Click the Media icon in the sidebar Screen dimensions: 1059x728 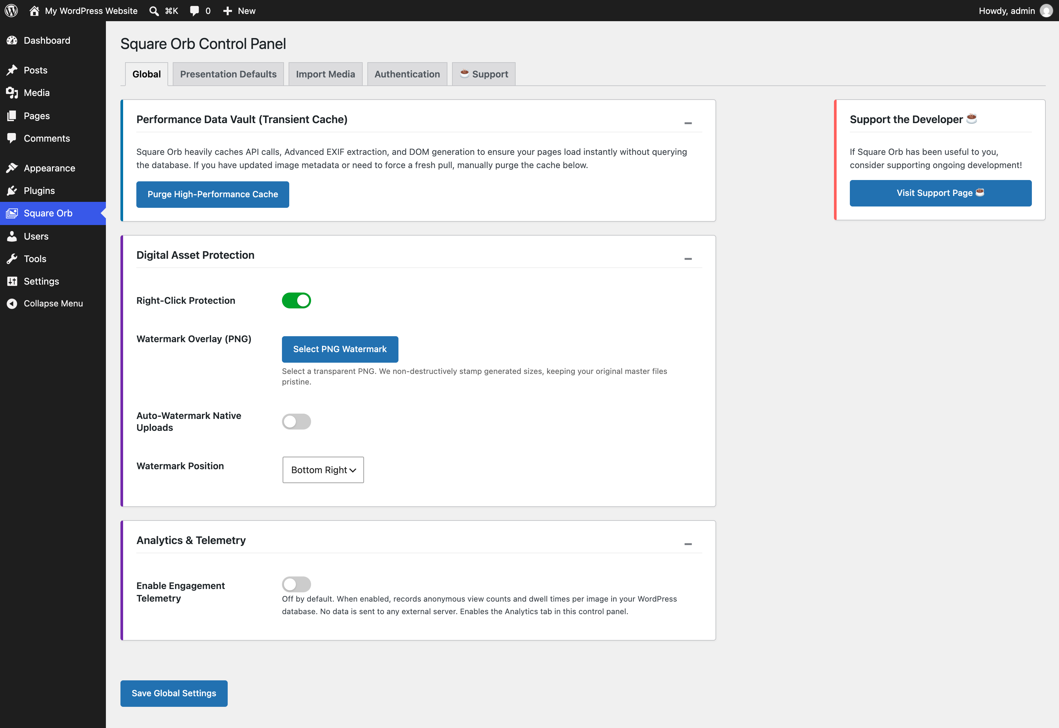(12, 93)
